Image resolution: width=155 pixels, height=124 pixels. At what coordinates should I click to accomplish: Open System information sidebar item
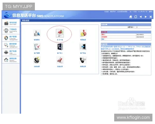tap(11, 60)
